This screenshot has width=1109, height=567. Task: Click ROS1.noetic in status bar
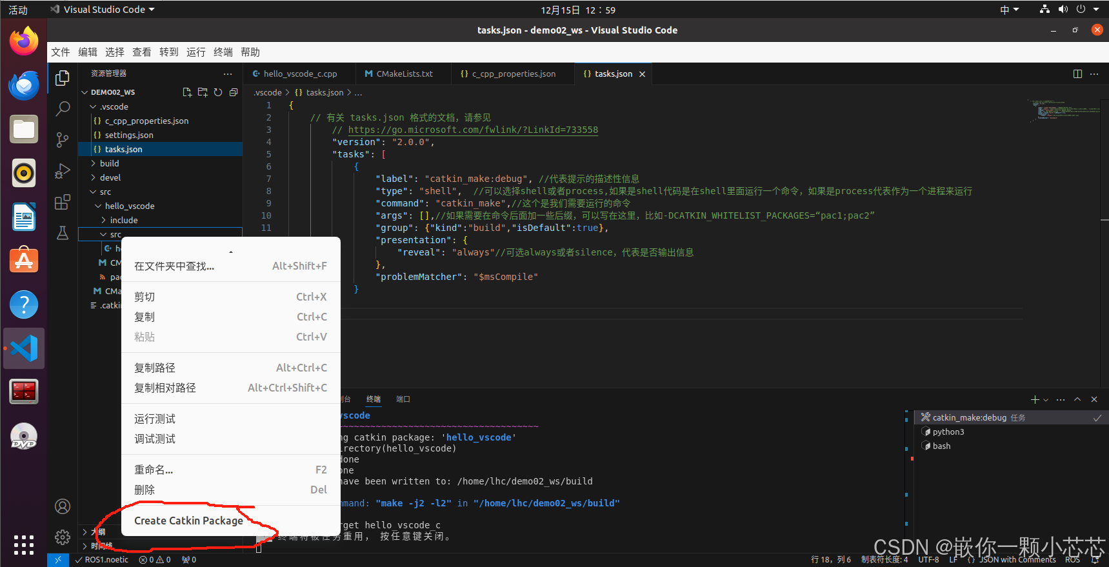102,560
